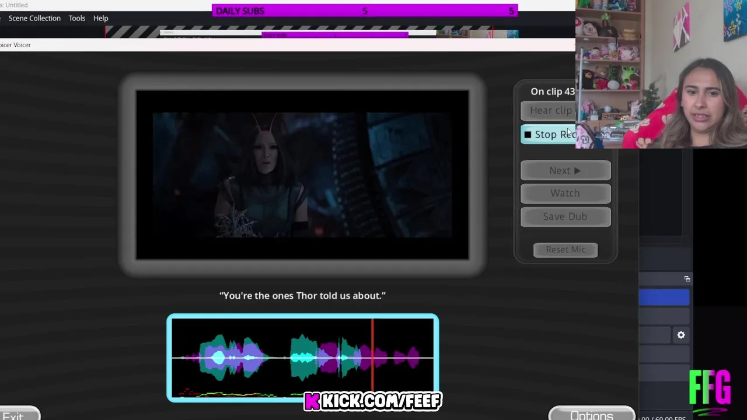This screenshot has height=420, width=747.
Task: Select the highlighted blue row in OBS panel
Action: (x=664, y=297)
